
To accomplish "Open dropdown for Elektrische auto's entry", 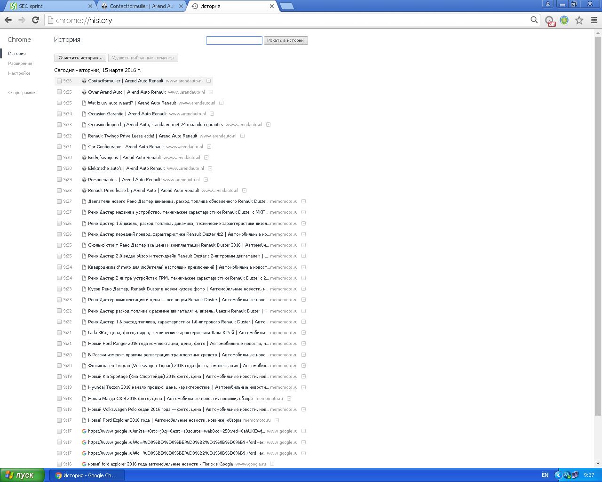I will (210, 169).
